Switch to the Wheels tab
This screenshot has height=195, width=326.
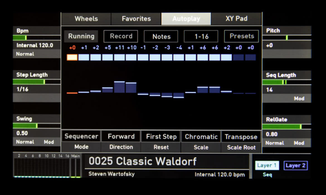pos(86,19)
